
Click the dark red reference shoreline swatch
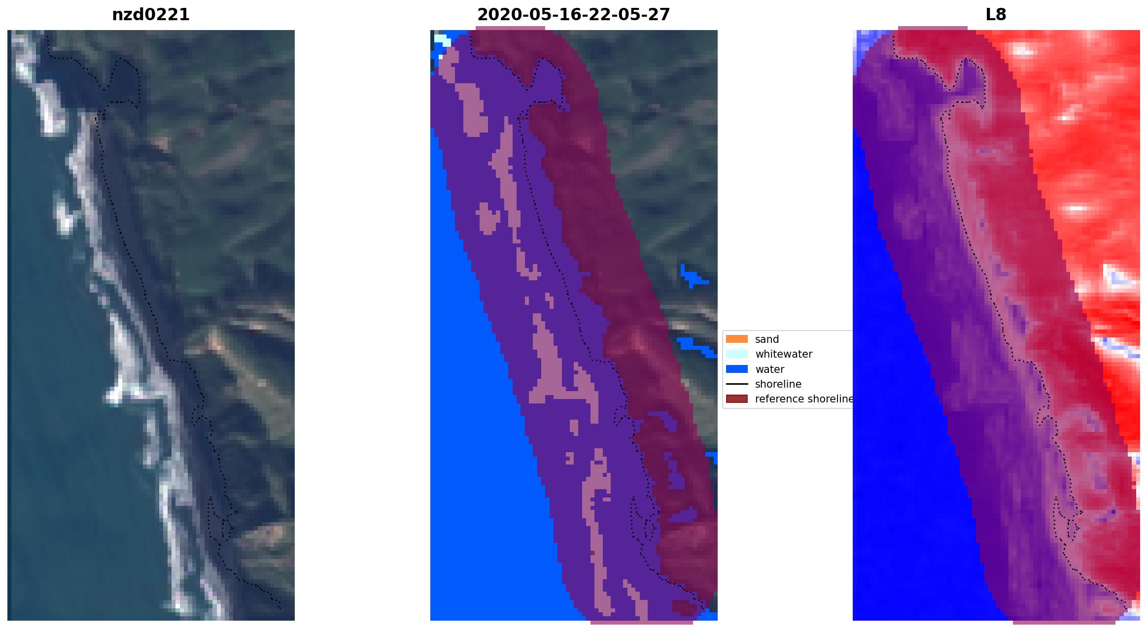coord(736,399)
